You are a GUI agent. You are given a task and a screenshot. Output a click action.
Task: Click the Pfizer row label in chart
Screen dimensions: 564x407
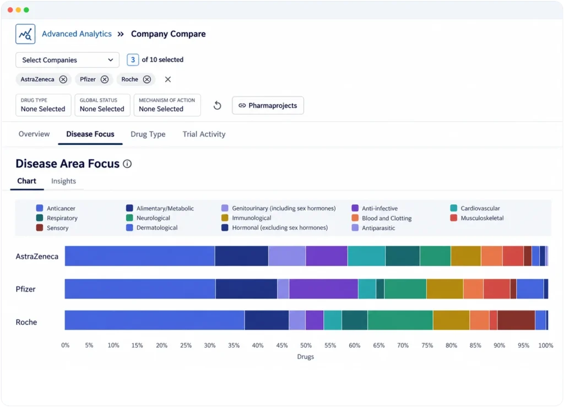click(x=25, y=289)
